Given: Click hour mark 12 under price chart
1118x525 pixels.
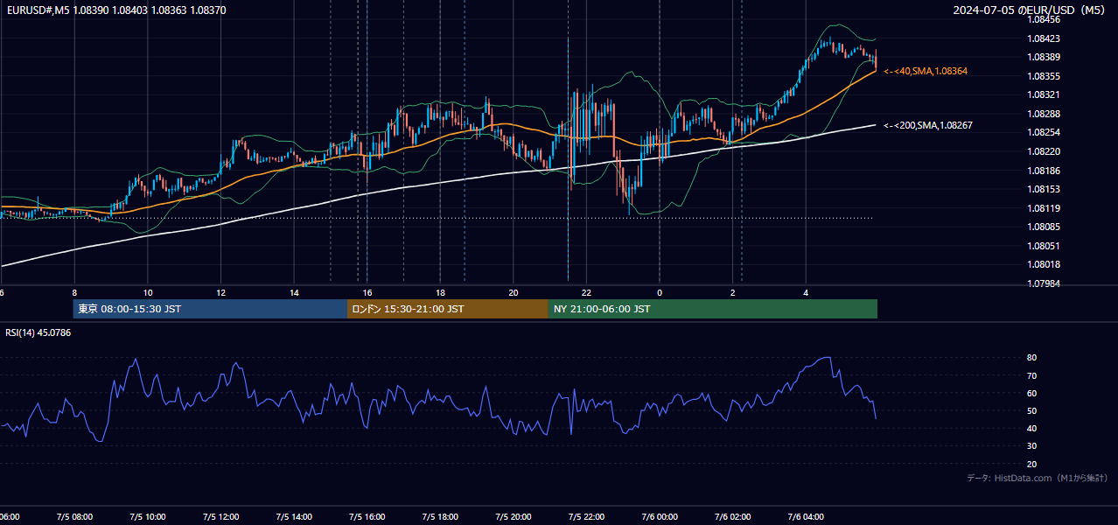Looking at the screenshot, I should (x=220, y=293).
